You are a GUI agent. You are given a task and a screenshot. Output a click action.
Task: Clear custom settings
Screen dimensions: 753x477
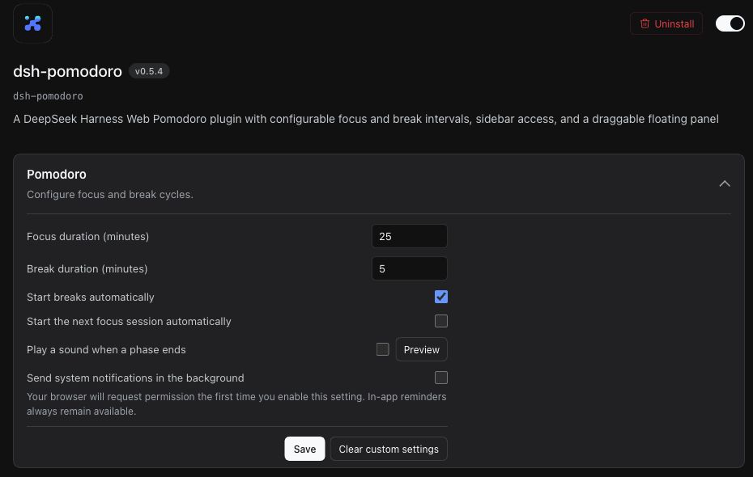[x=389, y=449]
